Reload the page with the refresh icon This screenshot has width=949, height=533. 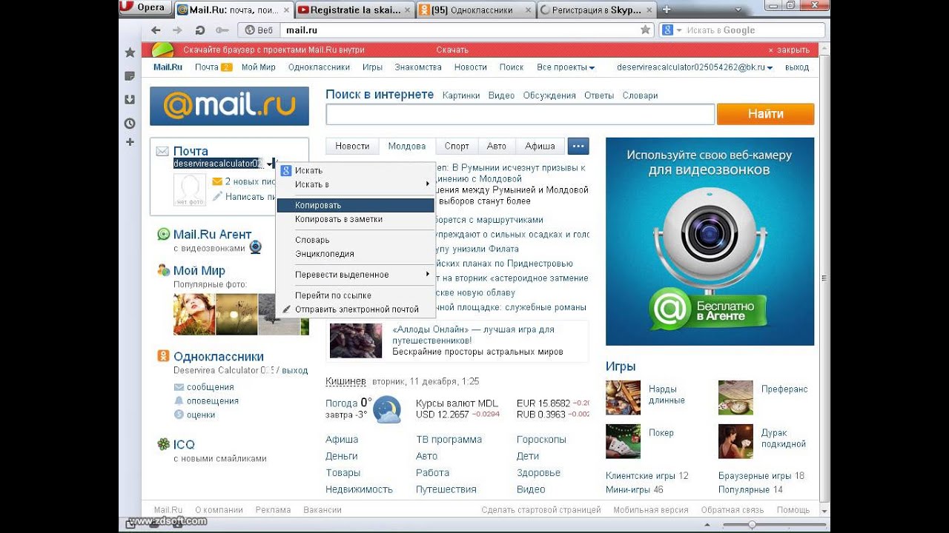(199, 30)
